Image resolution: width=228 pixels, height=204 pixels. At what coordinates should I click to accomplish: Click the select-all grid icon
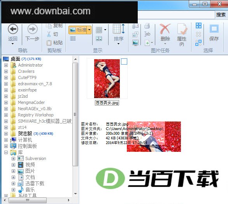[198, 26]
